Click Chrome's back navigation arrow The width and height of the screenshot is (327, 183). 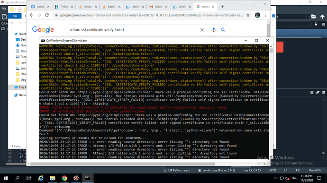[x=31, y=15]
